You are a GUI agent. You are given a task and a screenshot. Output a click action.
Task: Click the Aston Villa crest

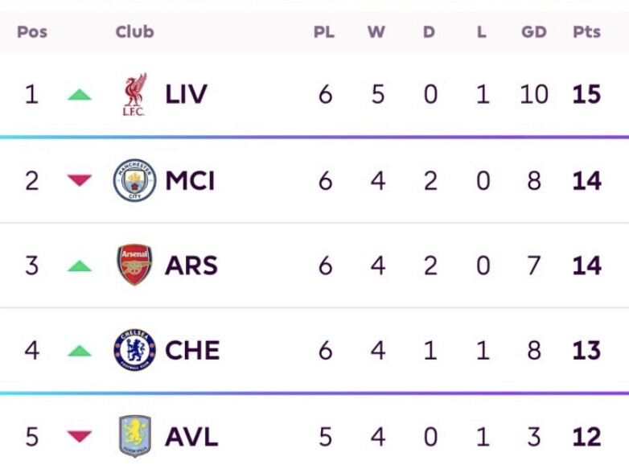(x=135, y=436)
